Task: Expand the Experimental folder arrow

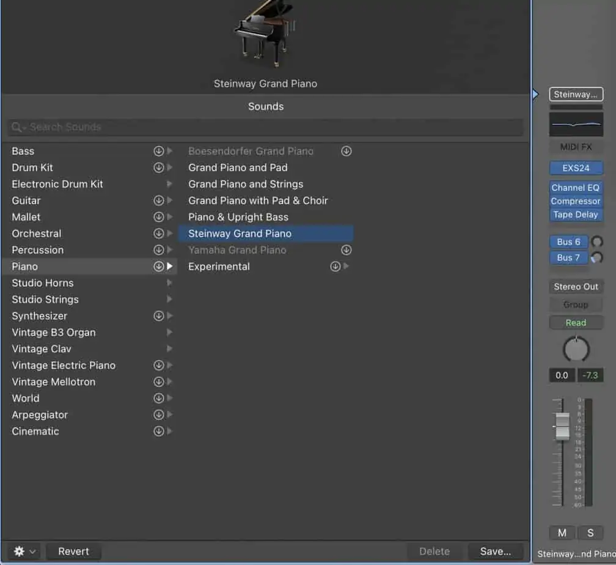Action: (346, 267)
